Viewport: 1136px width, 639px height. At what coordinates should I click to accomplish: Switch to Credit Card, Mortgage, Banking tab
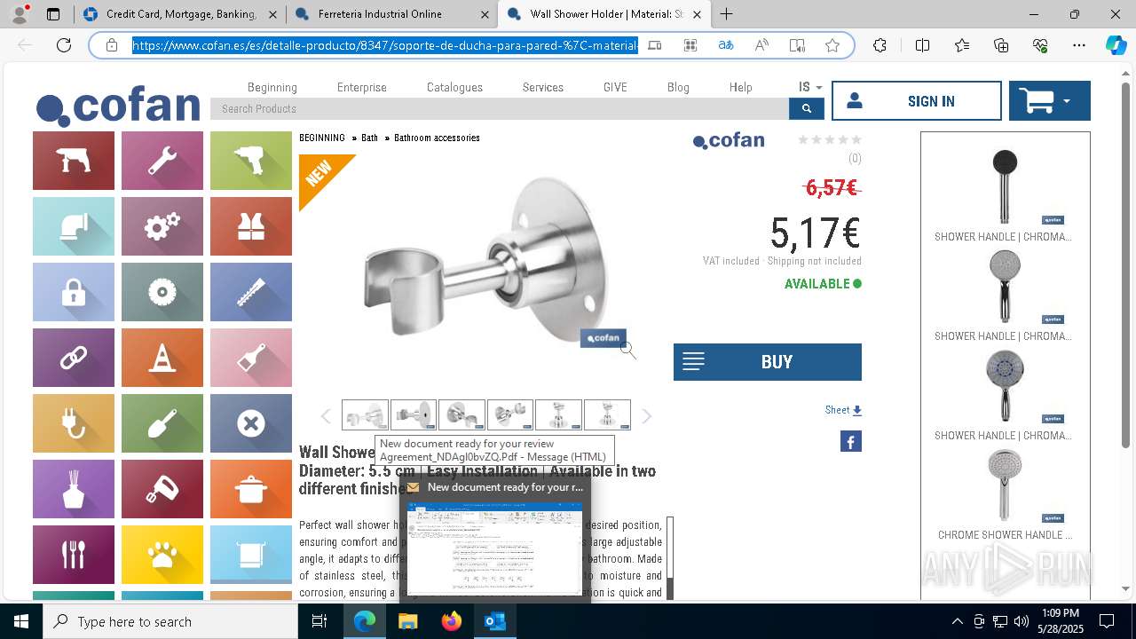[x=179, y=14]
